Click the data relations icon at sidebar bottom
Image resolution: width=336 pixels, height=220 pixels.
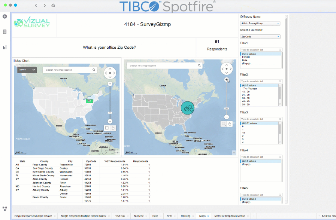click(5, 208)
